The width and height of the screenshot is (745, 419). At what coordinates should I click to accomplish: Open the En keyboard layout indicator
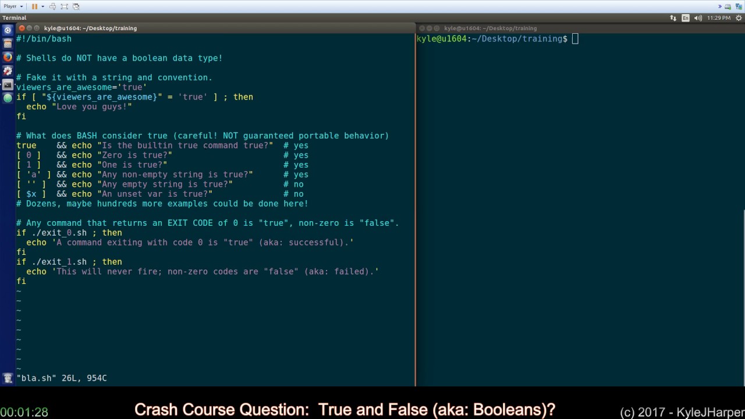click(x=686, y=18)
